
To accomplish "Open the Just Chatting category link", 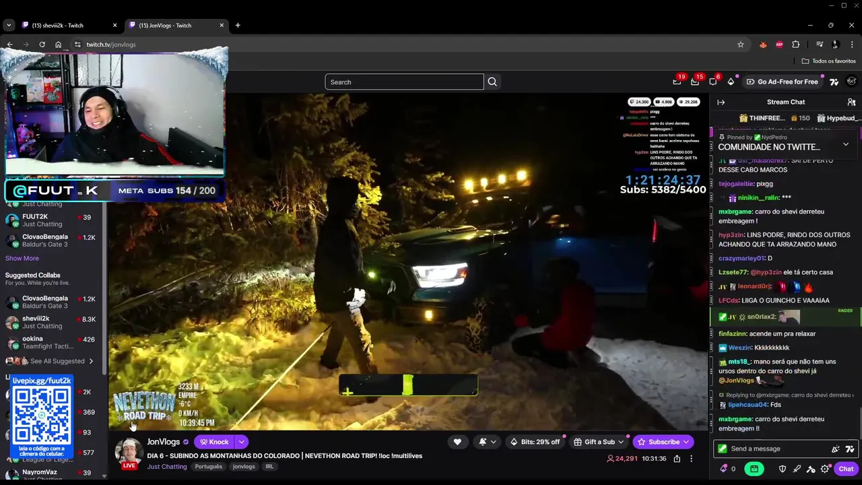I will 167,466.
